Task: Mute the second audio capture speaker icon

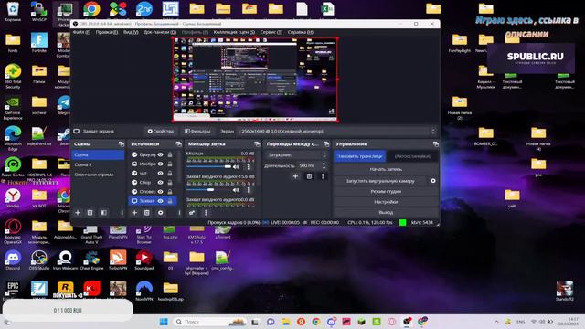Action: pyautogui.click(x=236, y=190)
